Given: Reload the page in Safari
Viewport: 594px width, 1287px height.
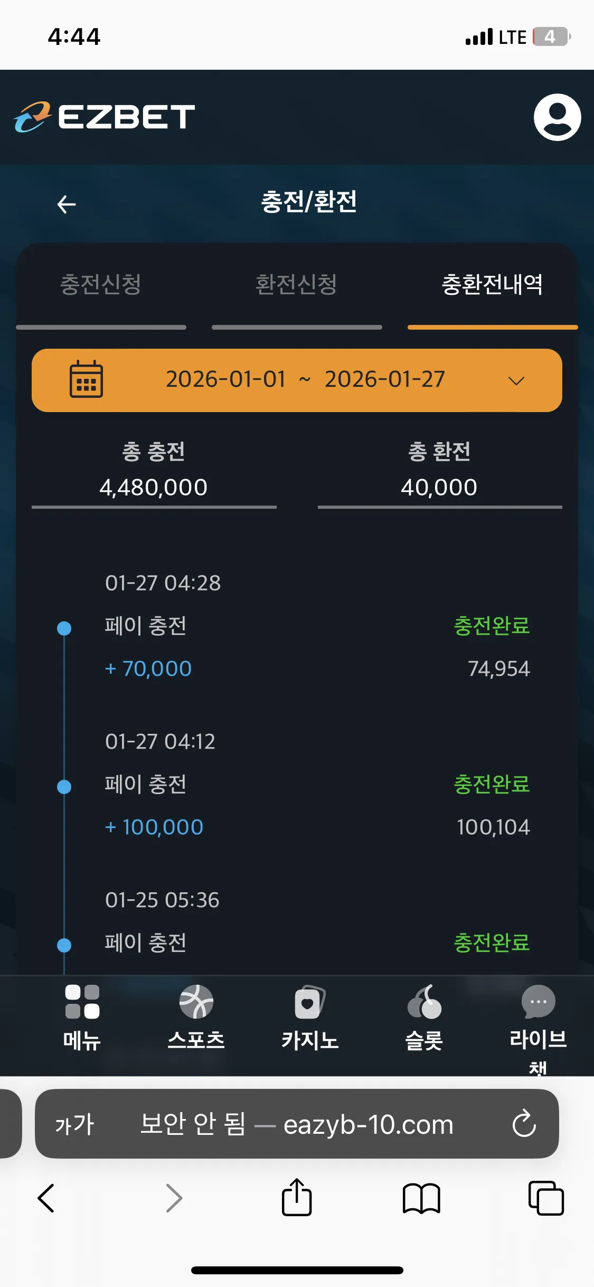Looking at the screenshot, I should (x=524, y=1123).
